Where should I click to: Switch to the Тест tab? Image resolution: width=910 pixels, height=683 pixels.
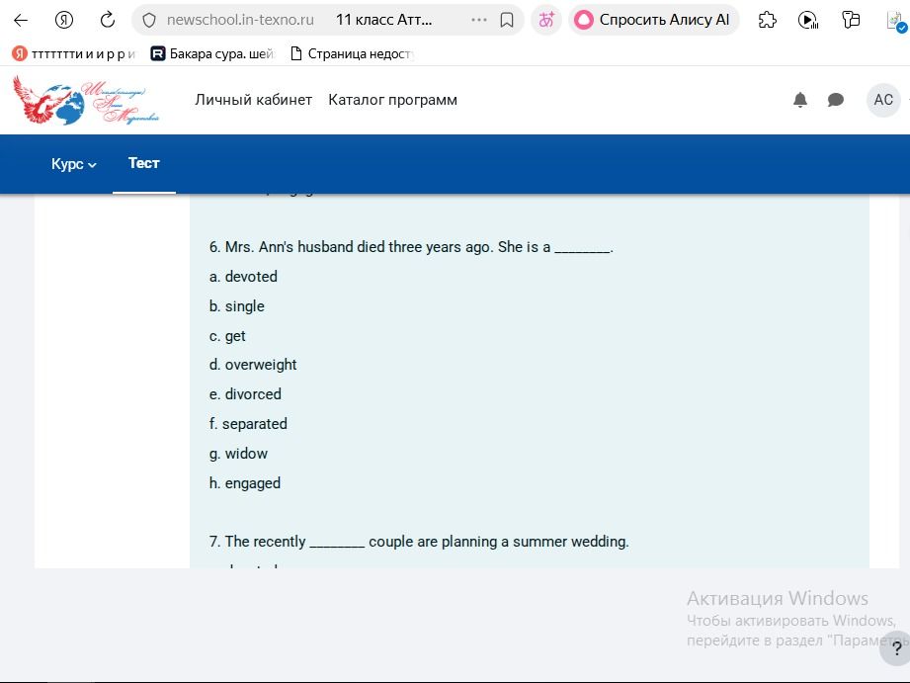[x=144, y=163]
